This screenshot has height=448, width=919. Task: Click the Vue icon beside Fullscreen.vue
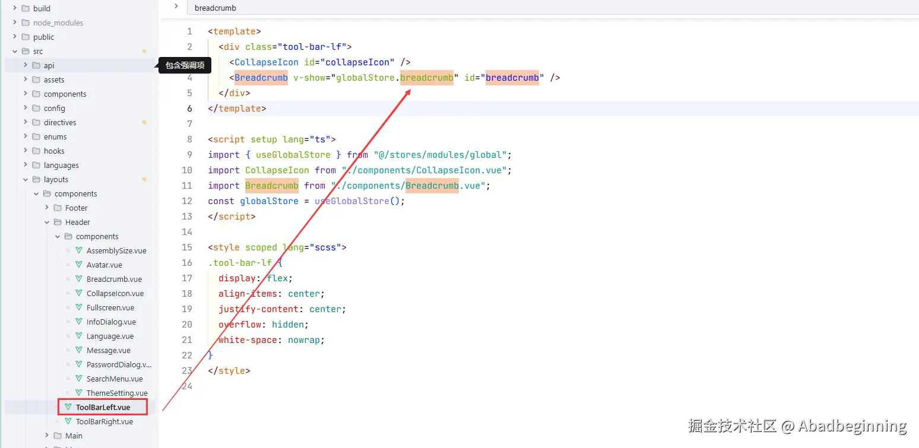pos(79,307)
